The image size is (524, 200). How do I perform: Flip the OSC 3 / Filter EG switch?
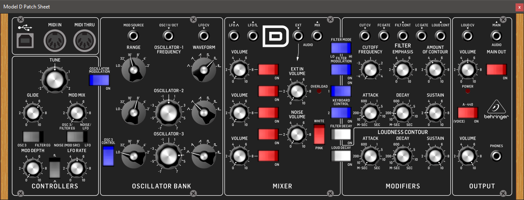tap(33, 137)
